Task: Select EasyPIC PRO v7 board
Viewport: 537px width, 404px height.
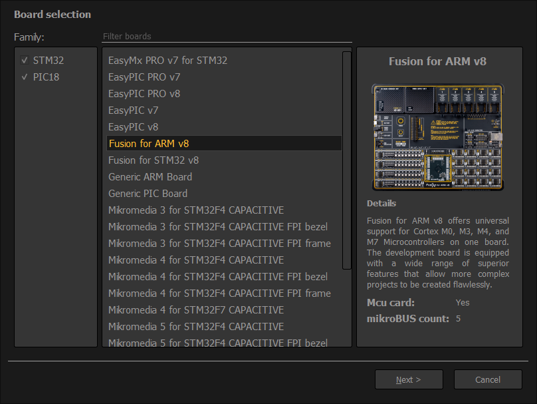Action: click(x=225, y=77)
